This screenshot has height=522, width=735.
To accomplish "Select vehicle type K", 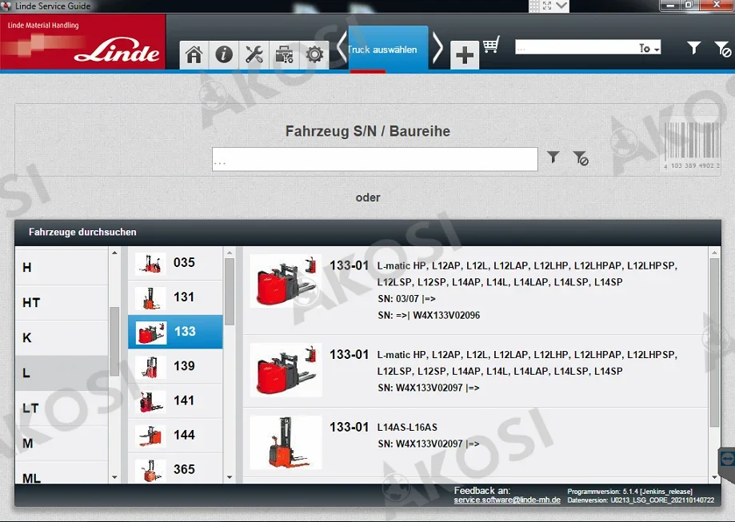I will (x=62, y=338).
